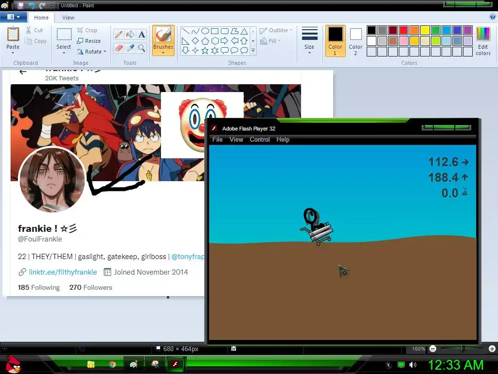Zoom out with the minus button
Image resolution: width=498 pixels, height=374 pixels.
click(432, 349)
